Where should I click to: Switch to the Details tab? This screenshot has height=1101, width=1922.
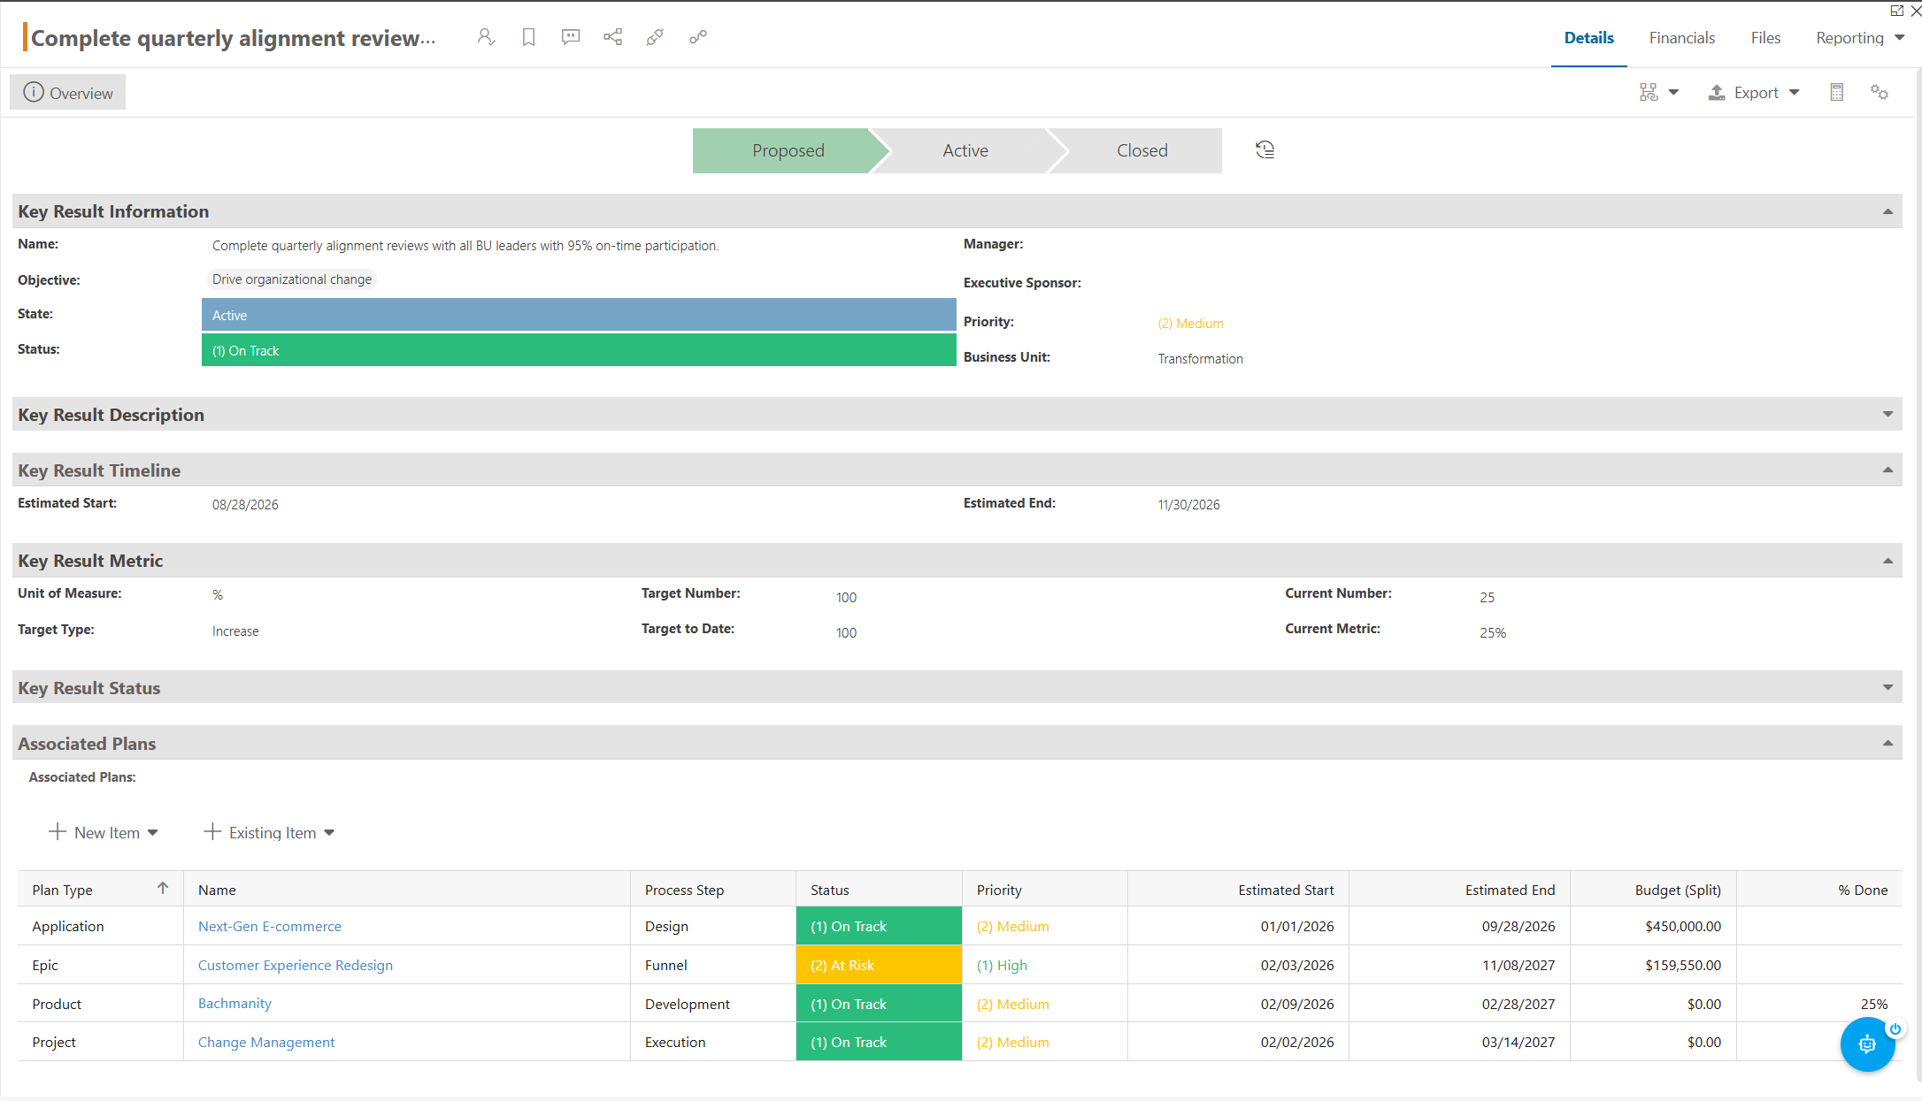pos(1588,38)
